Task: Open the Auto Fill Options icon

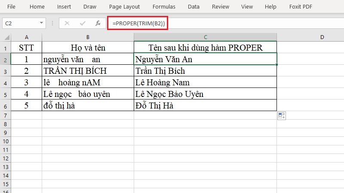Action: pyautogui.click(x=282, y=116)
